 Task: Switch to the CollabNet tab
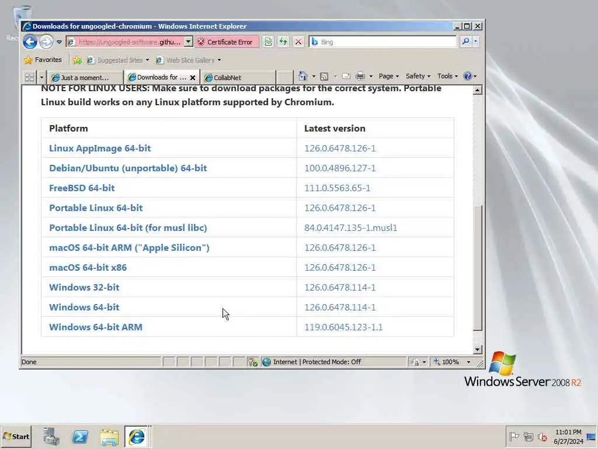(238, 78)
